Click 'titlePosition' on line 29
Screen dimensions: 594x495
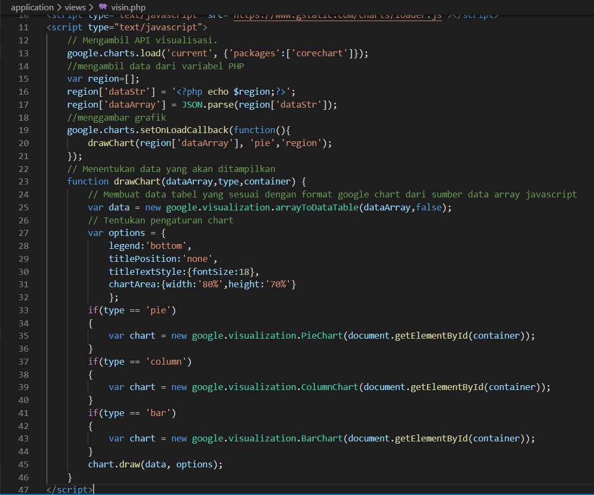point(142,258)
